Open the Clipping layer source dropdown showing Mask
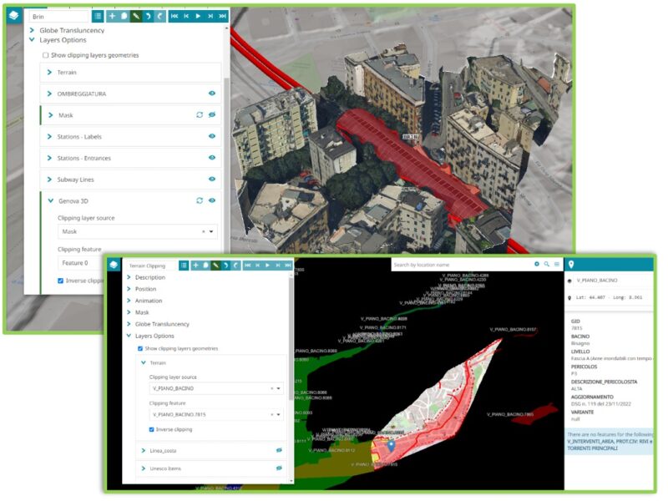 coord(137,231)
